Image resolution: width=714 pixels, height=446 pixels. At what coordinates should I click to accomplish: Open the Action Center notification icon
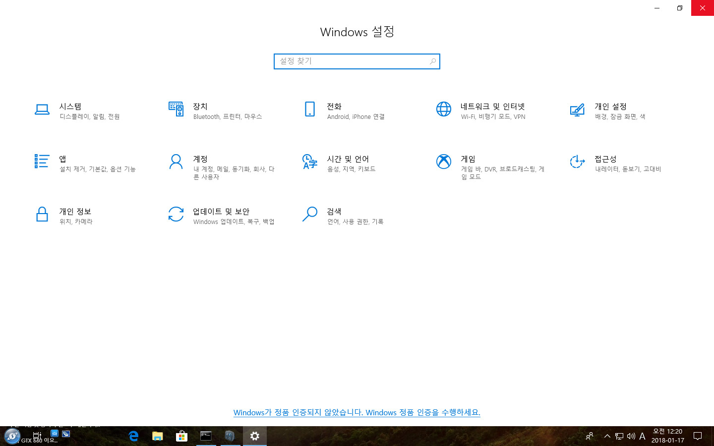pos(698,436)
